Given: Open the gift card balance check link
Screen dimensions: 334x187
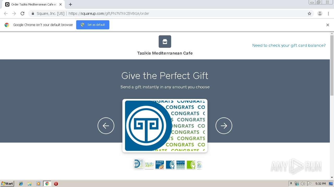Looking at the screenshot, I should point(289,45).
